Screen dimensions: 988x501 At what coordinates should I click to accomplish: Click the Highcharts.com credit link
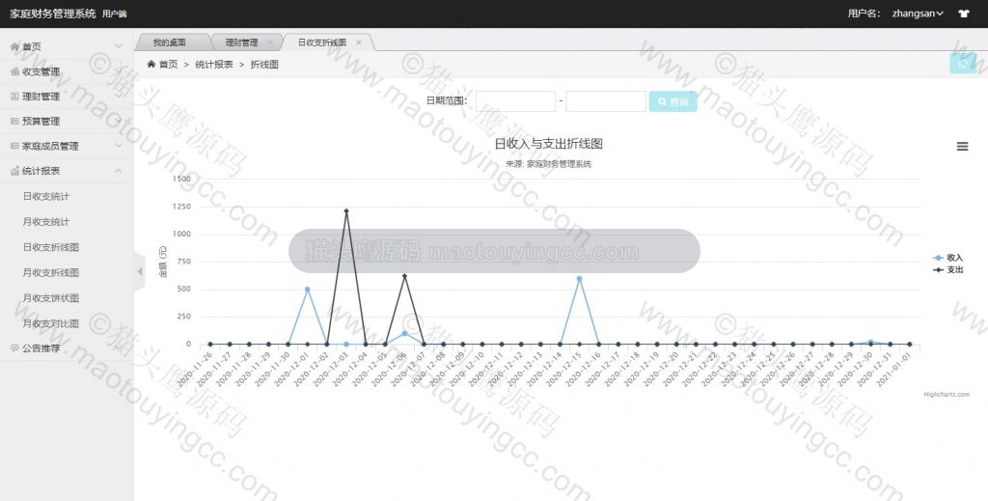[x=947, y=395]
